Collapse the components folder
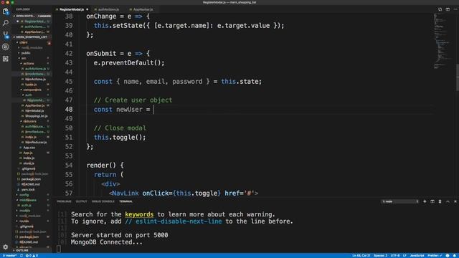Image resolution: width=459 pixels, height=258 pixels. tap(32, 90)
